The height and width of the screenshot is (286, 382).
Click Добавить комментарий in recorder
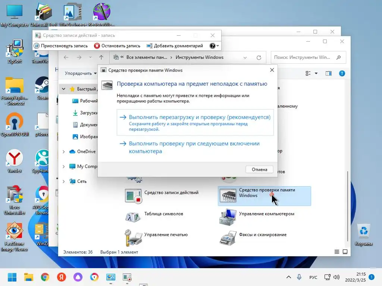point(175,46)
